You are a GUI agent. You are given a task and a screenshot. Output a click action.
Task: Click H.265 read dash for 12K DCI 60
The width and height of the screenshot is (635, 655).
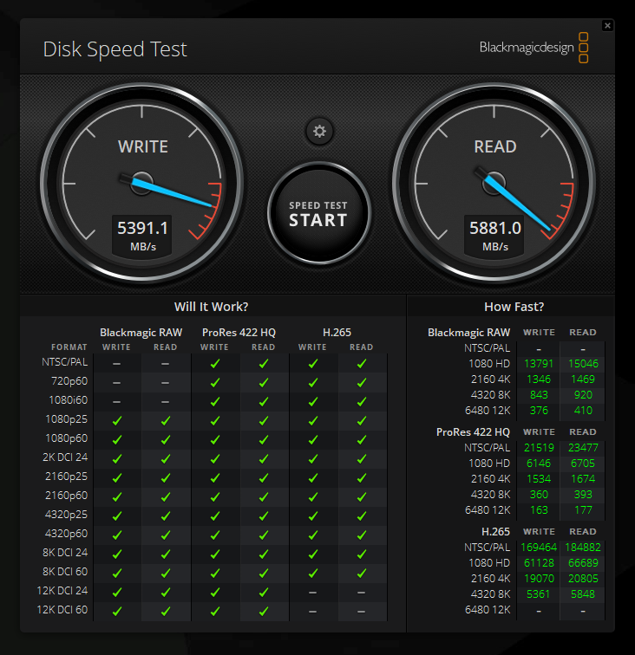point(361,611)
